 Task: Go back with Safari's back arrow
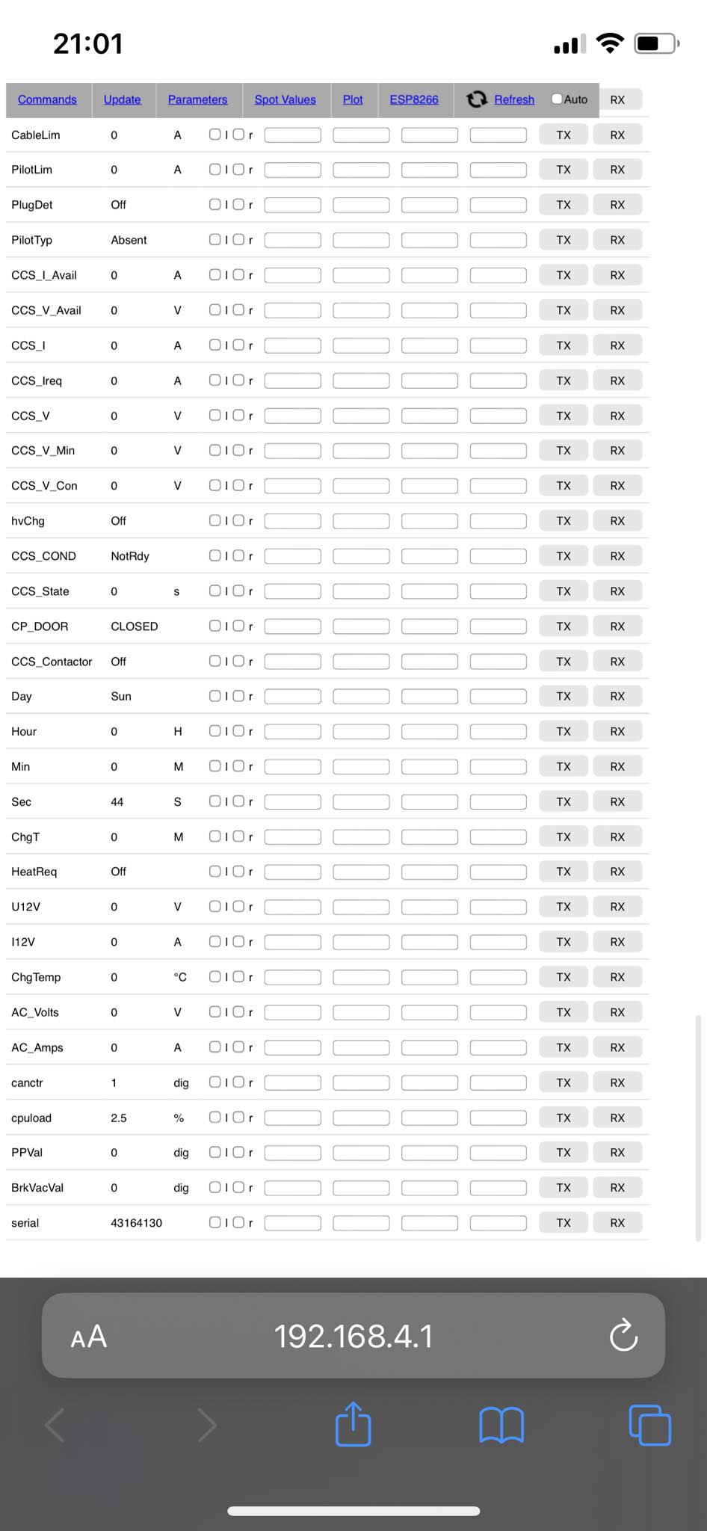point(56,1425)
